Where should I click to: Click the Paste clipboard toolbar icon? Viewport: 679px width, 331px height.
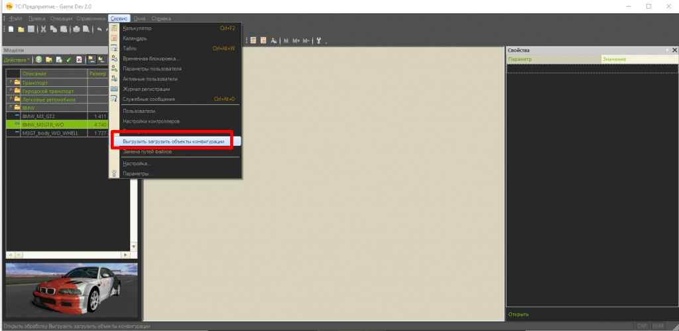click(x=63, y=29)
